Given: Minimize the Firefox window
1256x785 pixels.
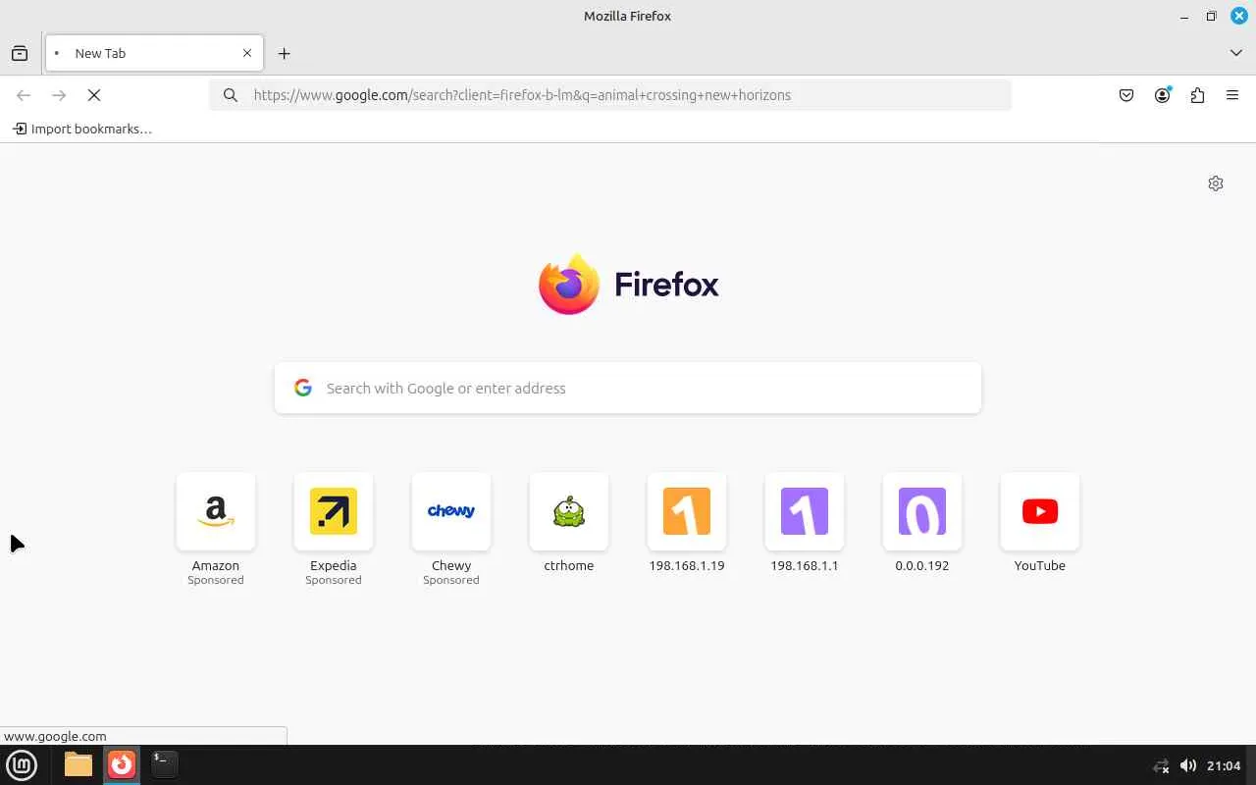Looking at the screenshot, I should (x=1185, y=16).
